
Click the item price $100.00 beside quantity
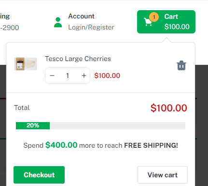pyautogui.click(x=107, y=76)
